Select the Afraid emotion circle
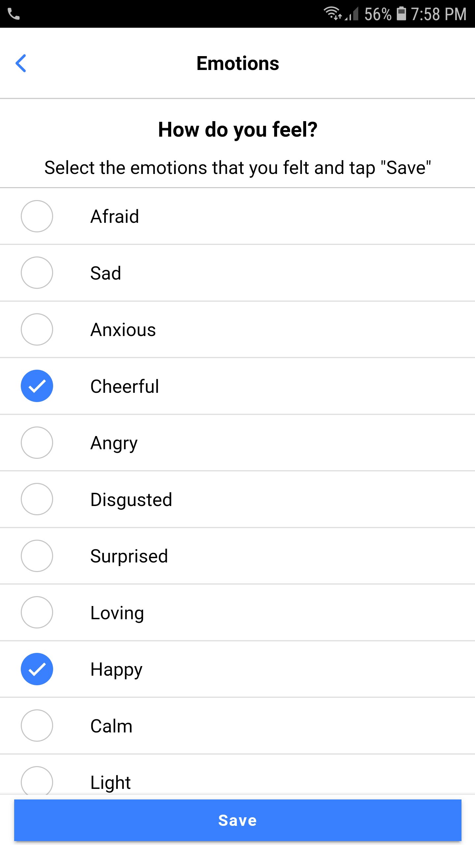Screen dimensions: 475x845 pos(37,216)
